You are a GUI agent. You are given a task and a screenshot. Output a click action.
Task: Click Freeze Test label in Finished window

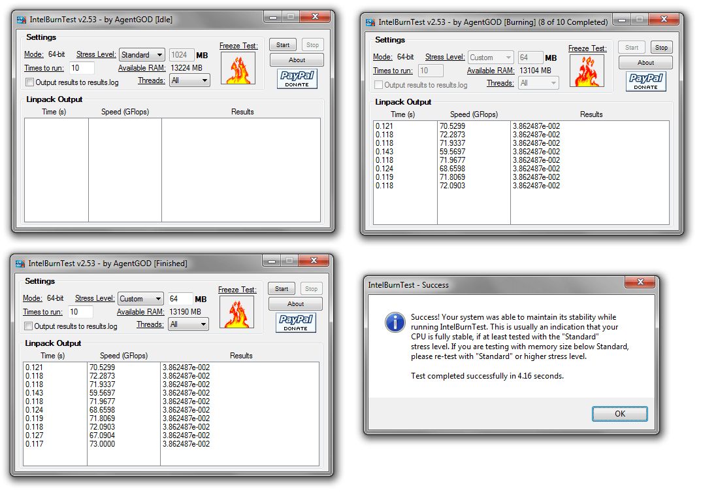[237, 290]
